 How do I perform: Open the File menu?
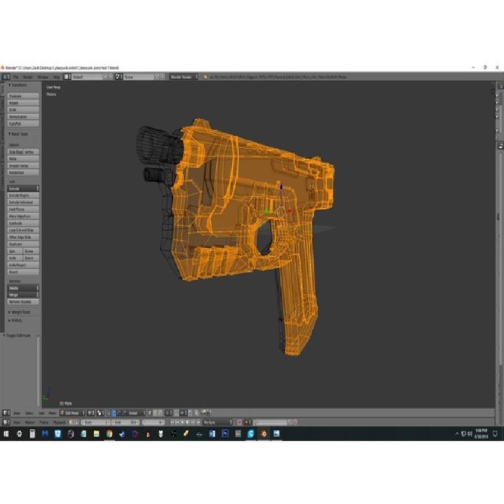coord(16,77)
